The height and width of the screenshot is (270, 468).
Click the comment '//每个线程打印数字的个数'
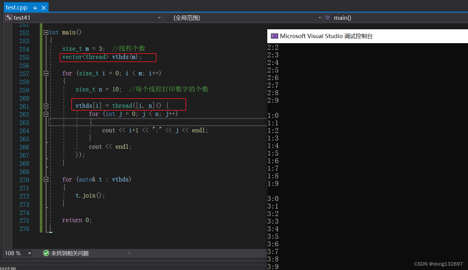pos(169,89)
